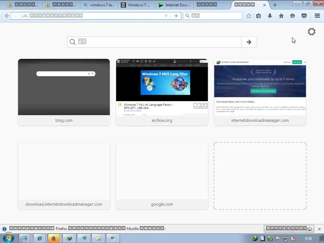Image resolution: width=324 pixels, height=243 pixels.
Task: Click the first globe icon on taskbar
Action: tap(69, 239)
